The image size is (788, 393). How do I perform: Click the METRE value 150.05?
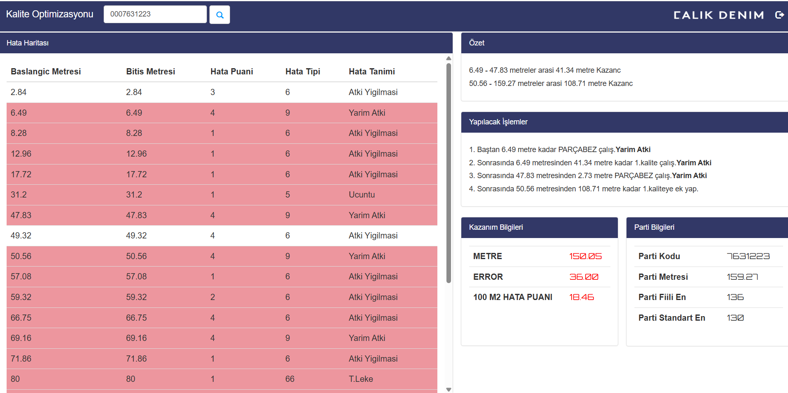[x=586, y=256]
